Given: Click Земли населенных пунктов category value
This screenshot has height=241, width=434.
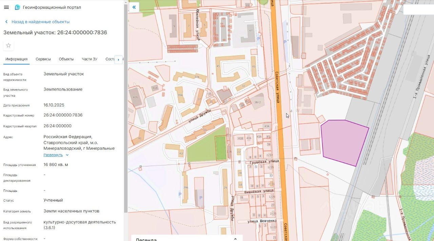Looking at the screenshot, I should click(x=72, y=211).
